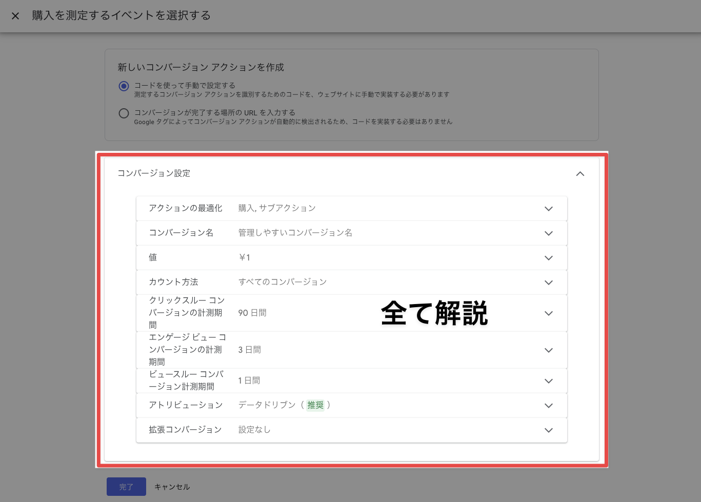Select 'コードを使って手動で設定する' radio option
Screen dimensions: 701x502
click(x=124, y=86)
